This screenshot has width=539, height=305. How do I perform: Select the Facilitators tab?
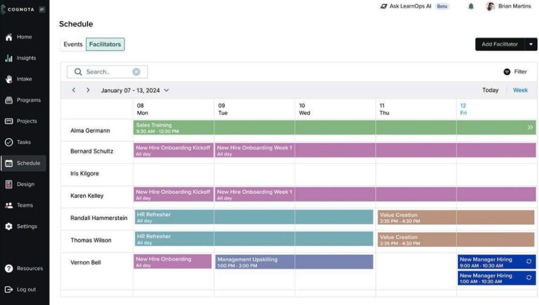[105, 44]
